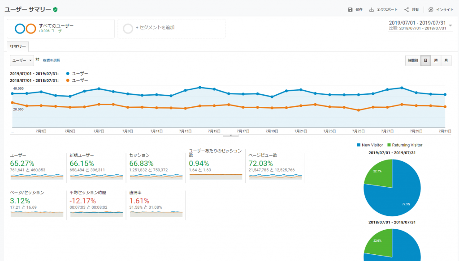Click the ページビュー数 sparkline thumbnail
Image resolution: width=459 pixels, height=261 pixels.
(x=276, y=177)
